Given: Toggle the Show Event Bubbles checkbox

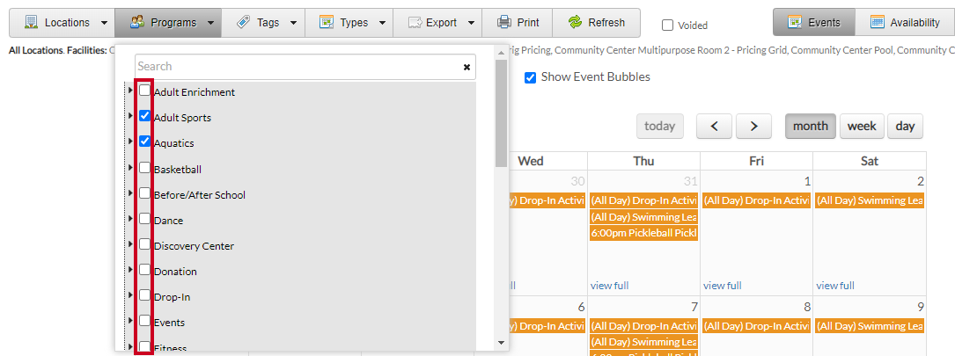Looking at the screenshot, I should pyautogui.click(x=530, y=77).
